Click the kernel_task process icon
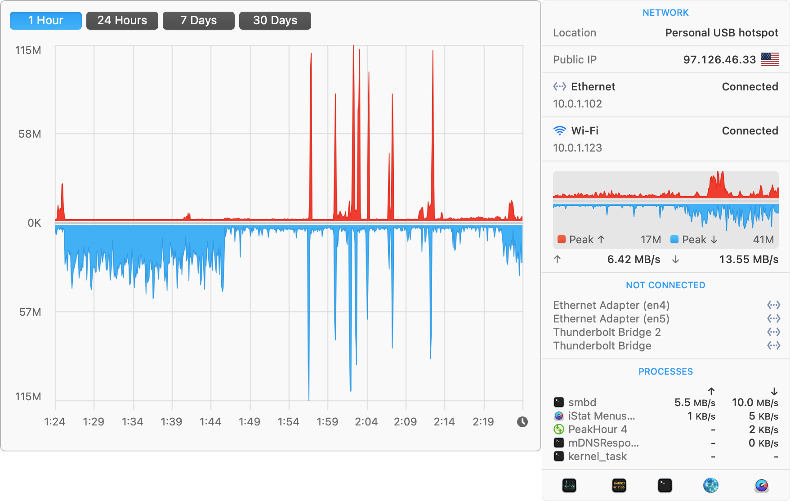This screenshot has height=501, width=790. point(558,456)
